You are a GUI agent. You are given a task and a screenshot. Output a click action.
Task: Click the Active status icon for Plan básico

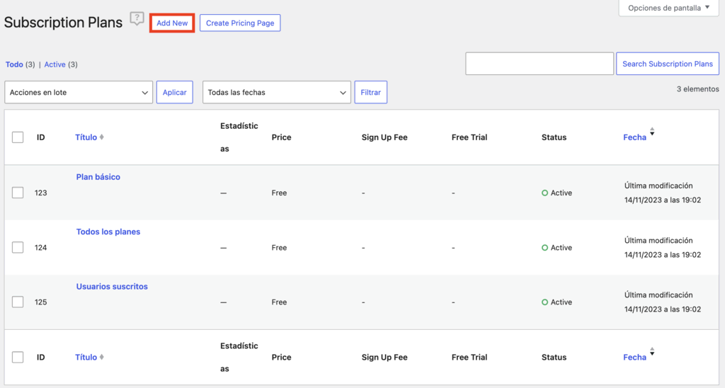point(544,193)
